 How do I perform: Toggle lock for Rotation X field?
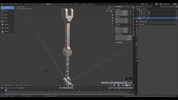coord(130,19)
